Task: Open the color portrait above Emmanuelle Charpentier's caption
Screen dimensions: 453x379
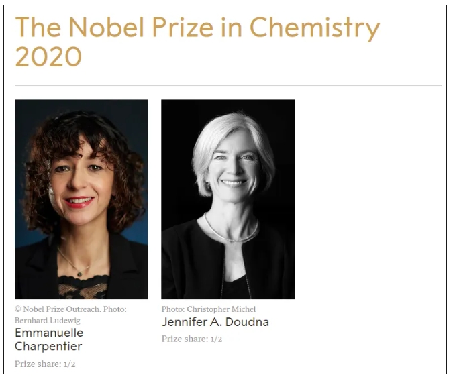Action: (81, 199)
